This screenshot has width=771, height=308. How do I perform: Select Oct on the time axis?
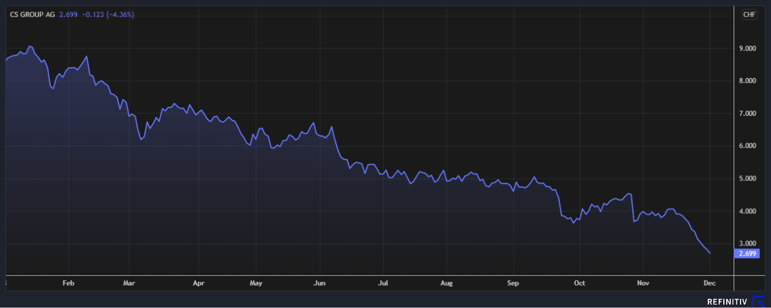(580, 283)
